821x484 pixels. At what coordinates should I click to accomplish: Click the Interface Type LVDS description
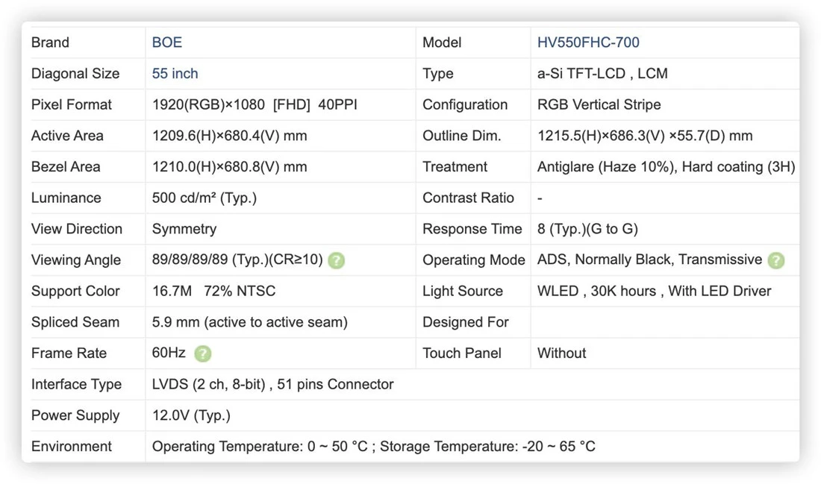[x=272, y=385]
